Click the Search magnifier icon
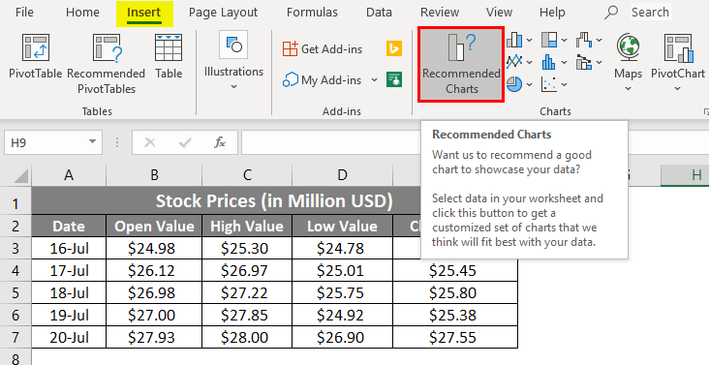This screenshot has height=365, width=709. coord(611,13)
